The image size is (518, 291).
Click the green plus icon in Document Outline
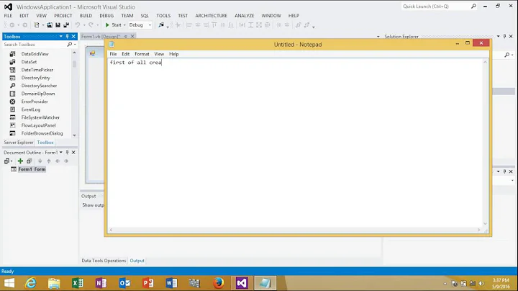pos(20,161)
